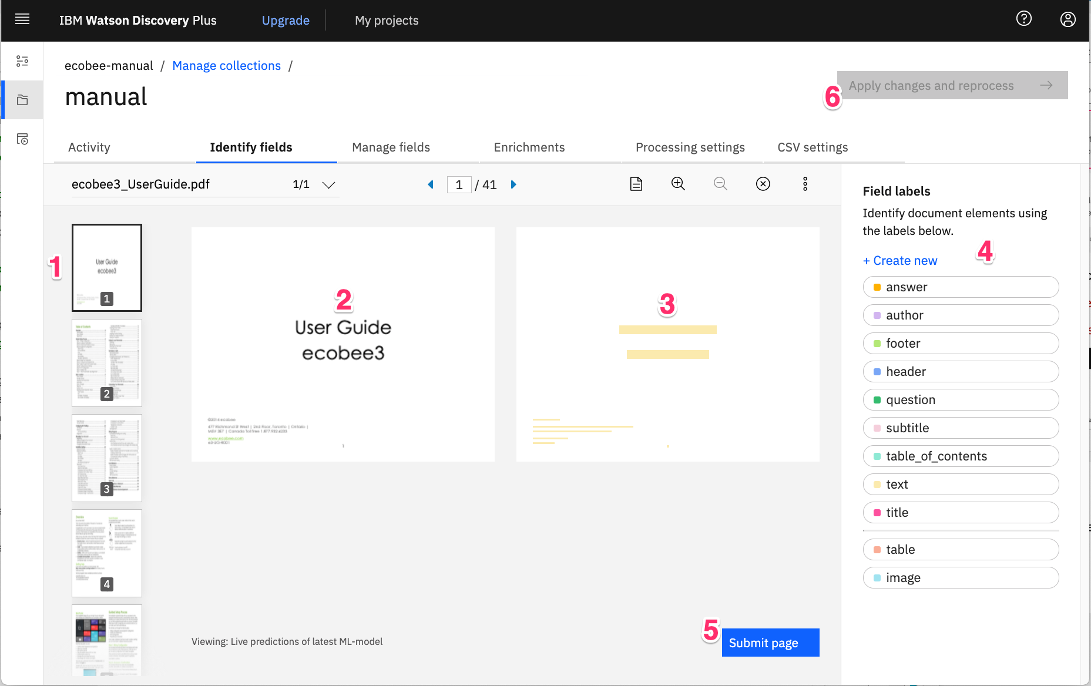Go to the CSV settings tab
The height and width of the screenshot is (686, 1091).
click(813, 147)
